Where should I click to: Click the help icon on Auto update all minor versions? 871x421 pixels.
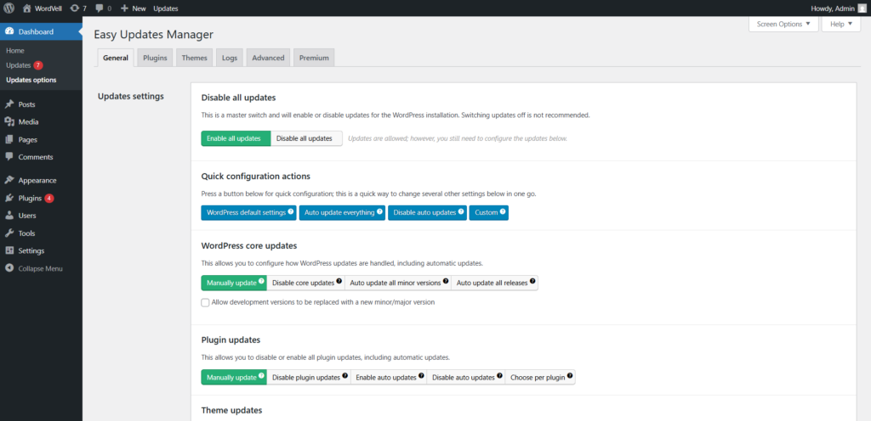pyautogui.click(x=446, y=282)
